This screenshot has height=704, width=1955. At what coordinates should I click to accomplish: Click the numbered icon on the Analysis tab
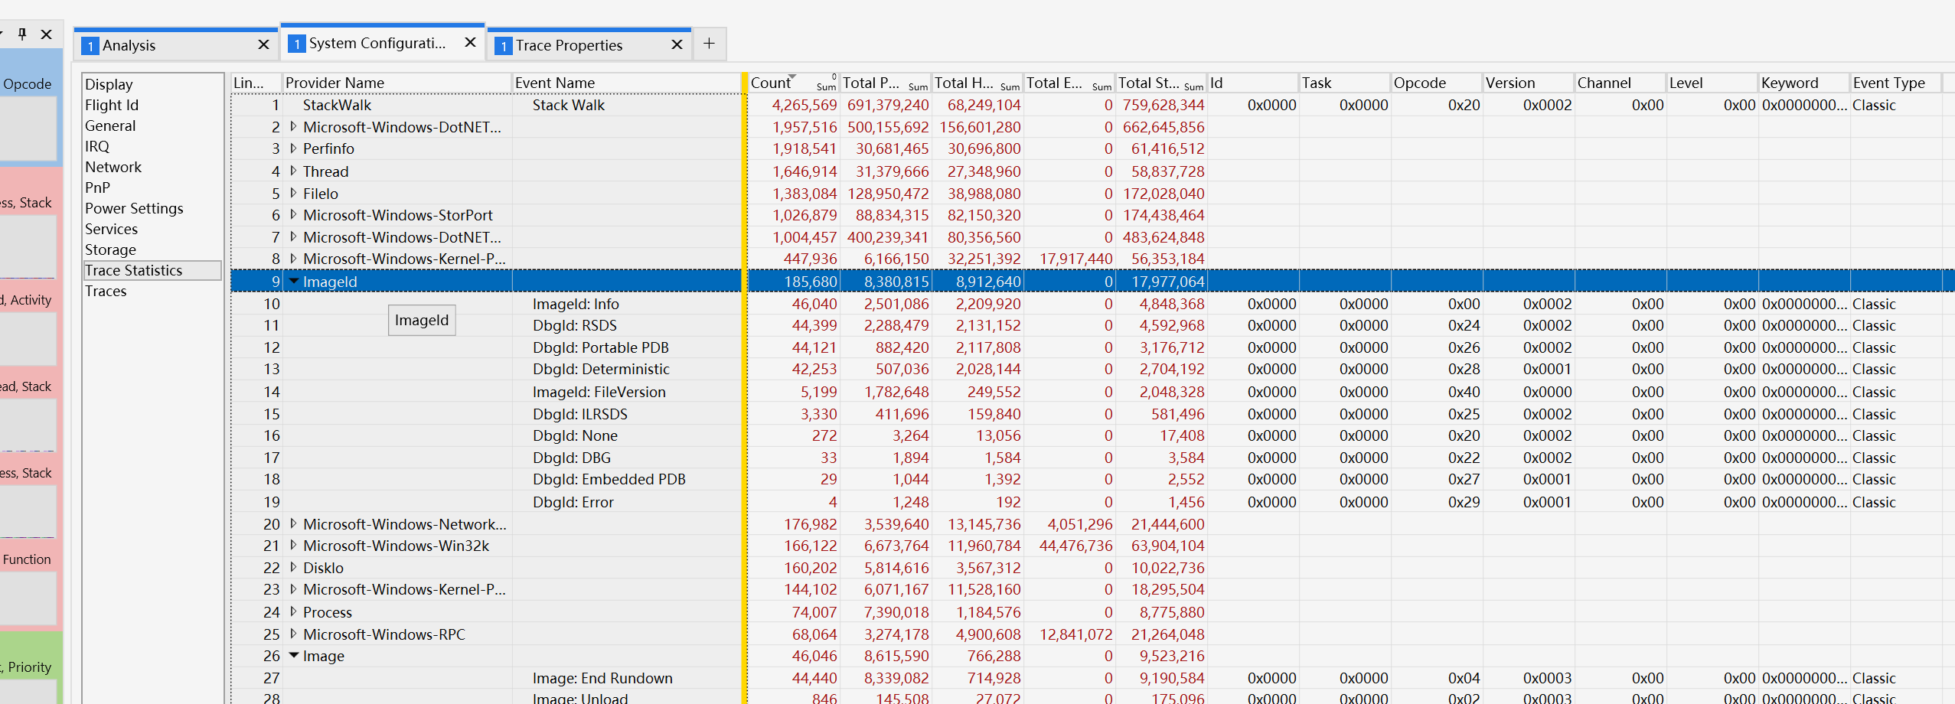(x=90, y=46)
